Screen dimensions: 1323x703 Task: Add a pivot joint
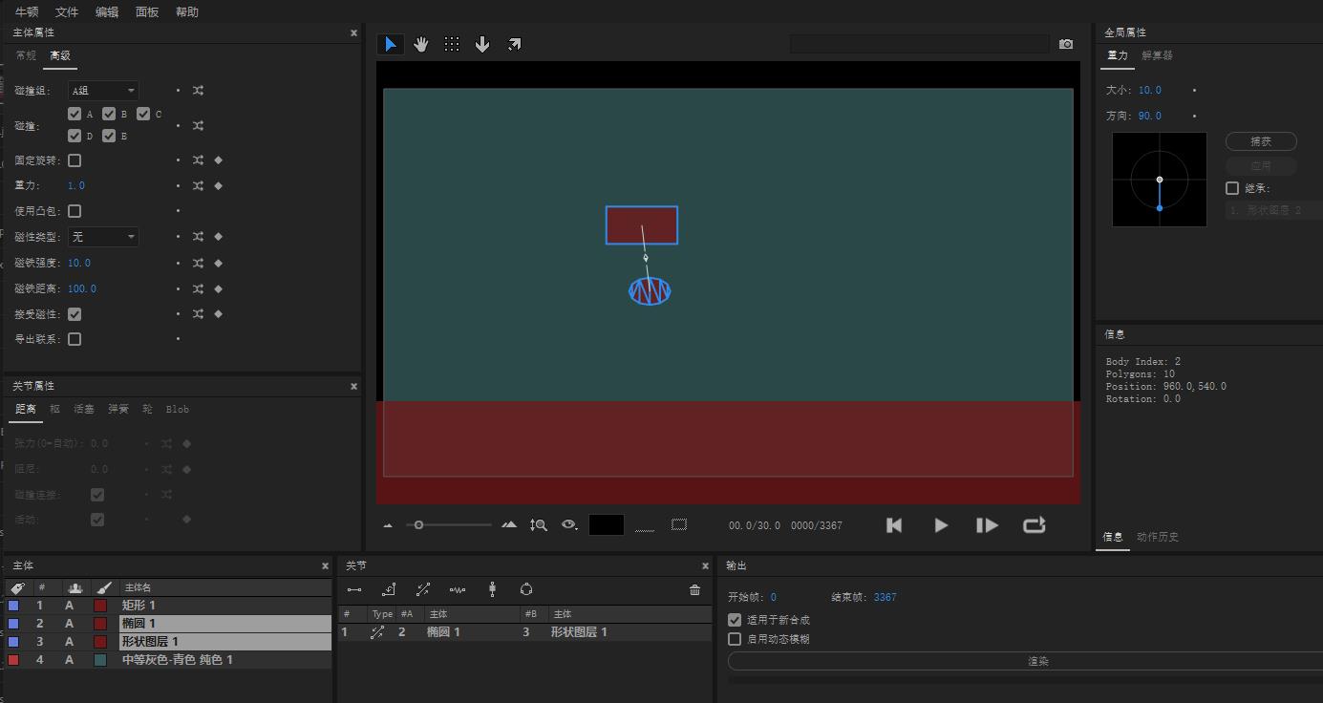point(389,589)
